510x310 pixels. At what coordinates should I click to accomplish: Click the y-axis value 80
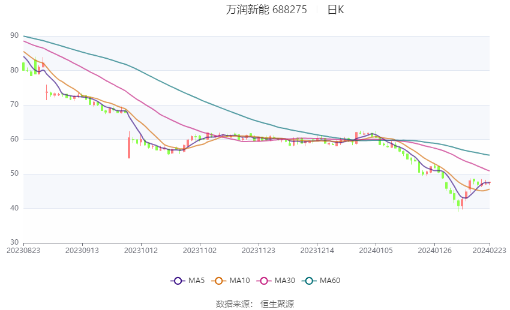click(14, 70)
